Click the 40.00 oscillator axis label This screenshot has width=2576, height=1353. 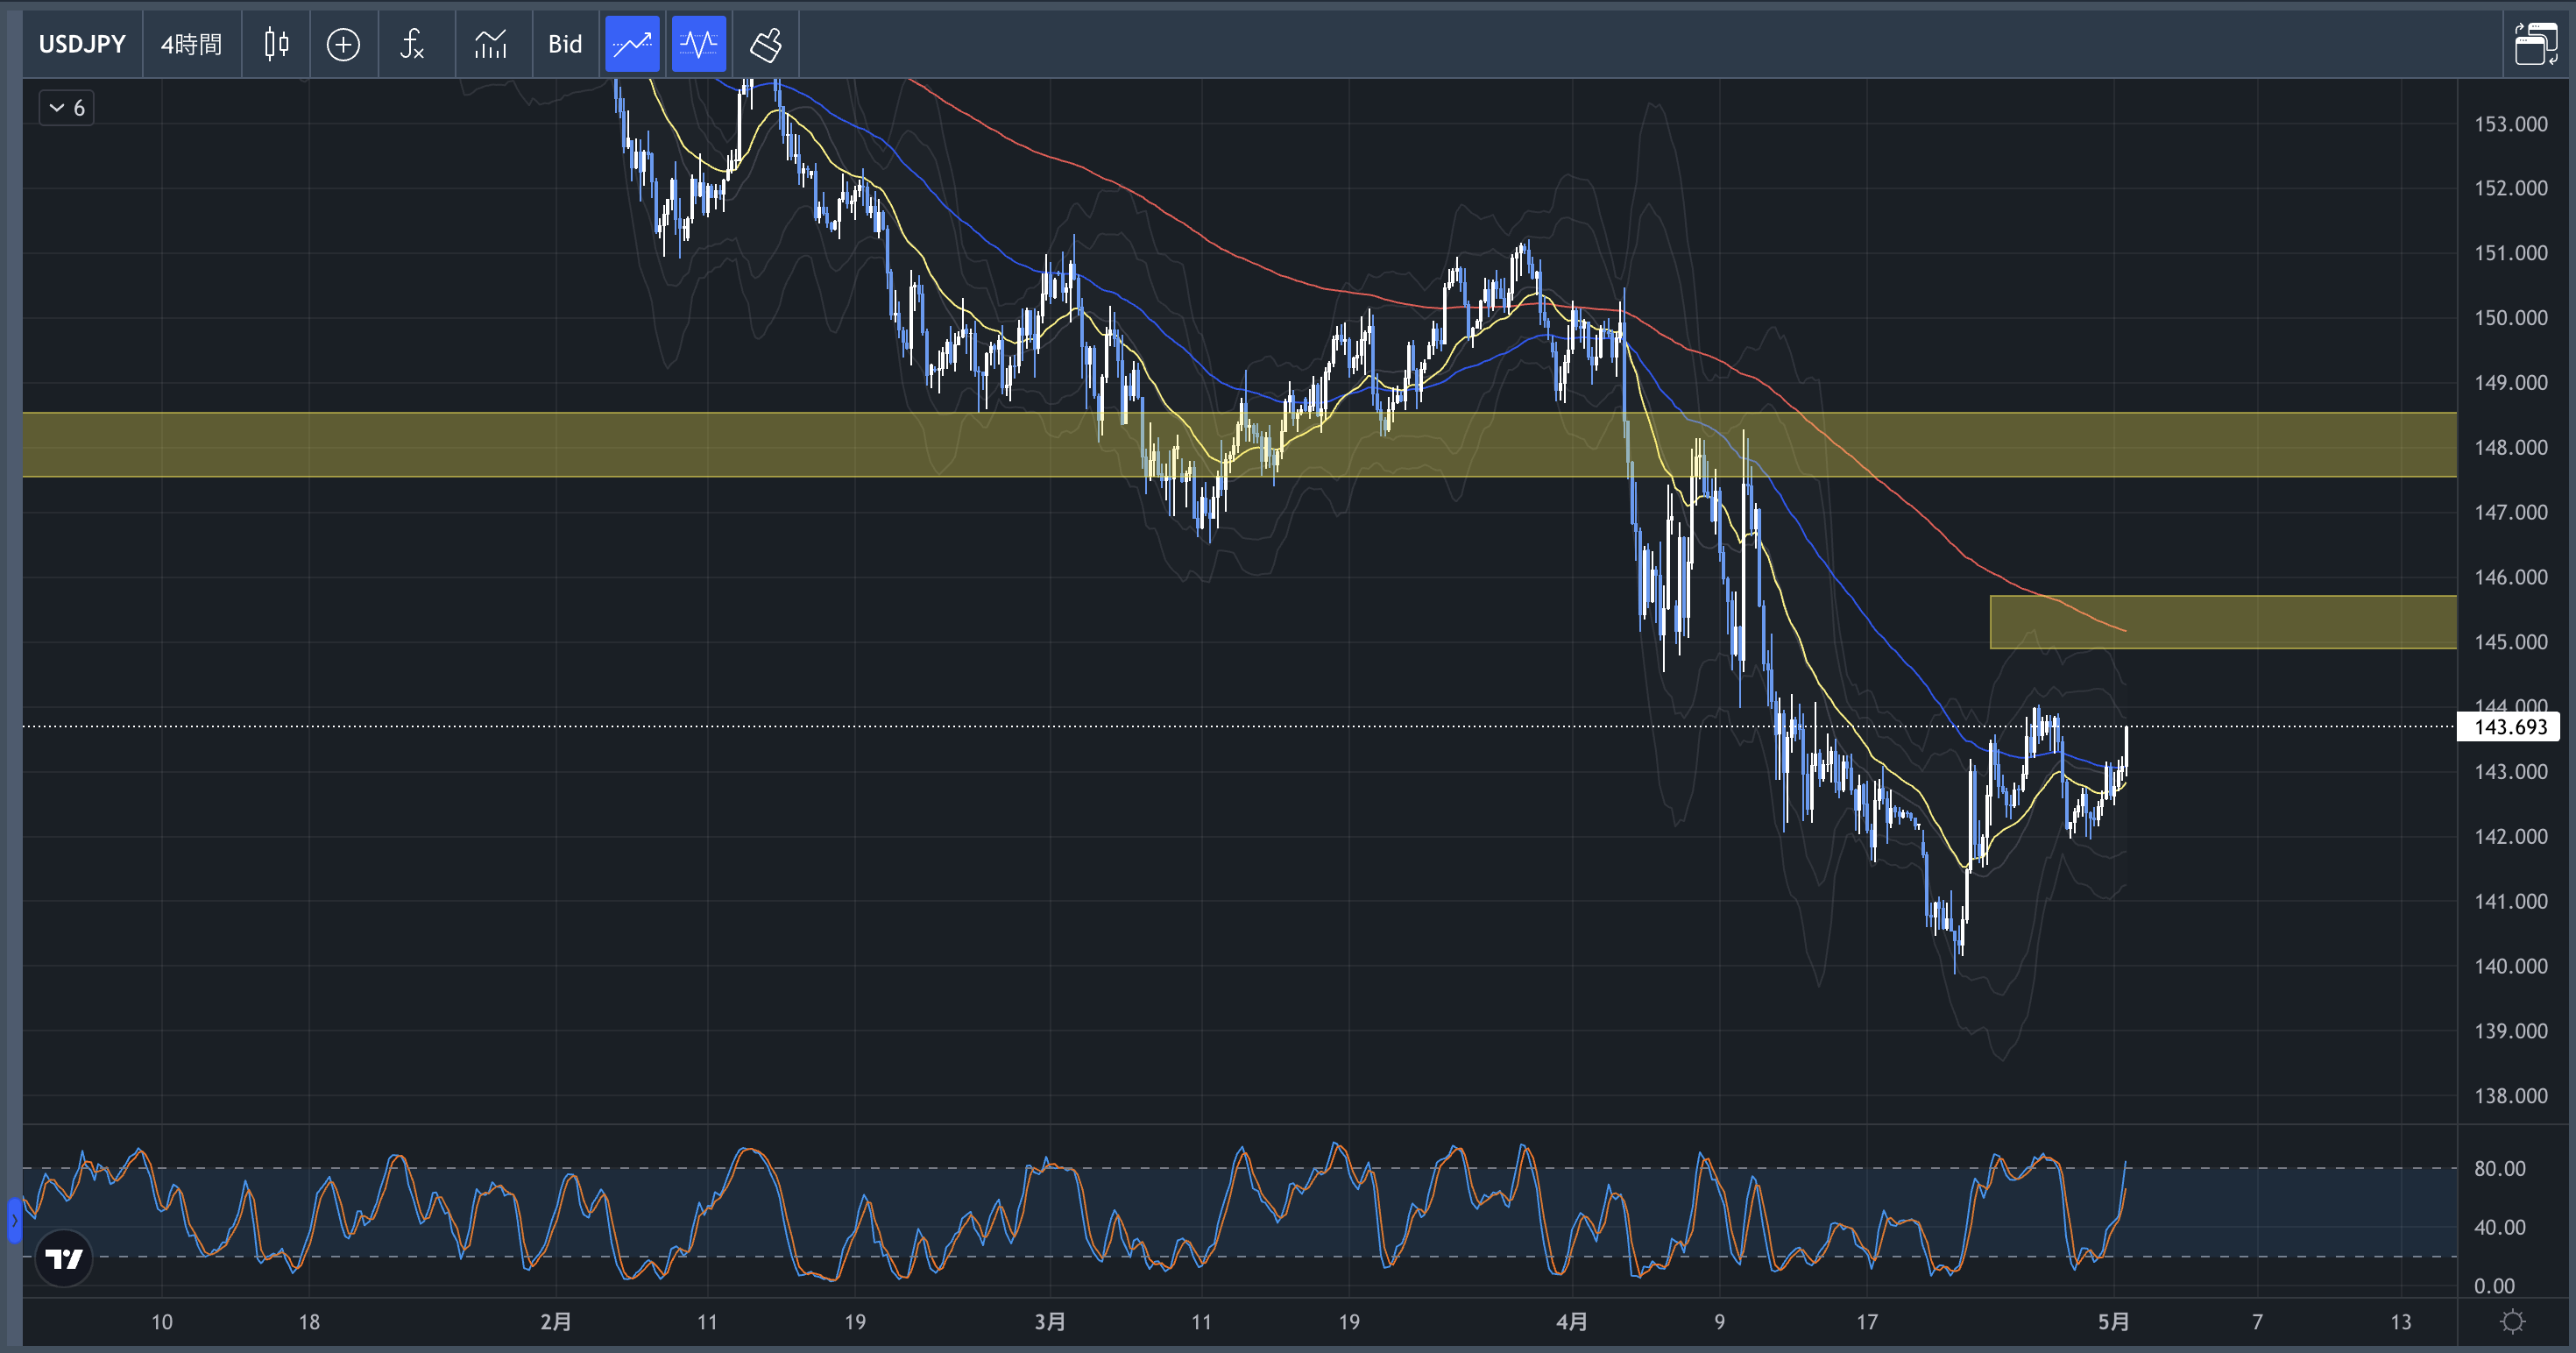[x=2499, y=1228]
